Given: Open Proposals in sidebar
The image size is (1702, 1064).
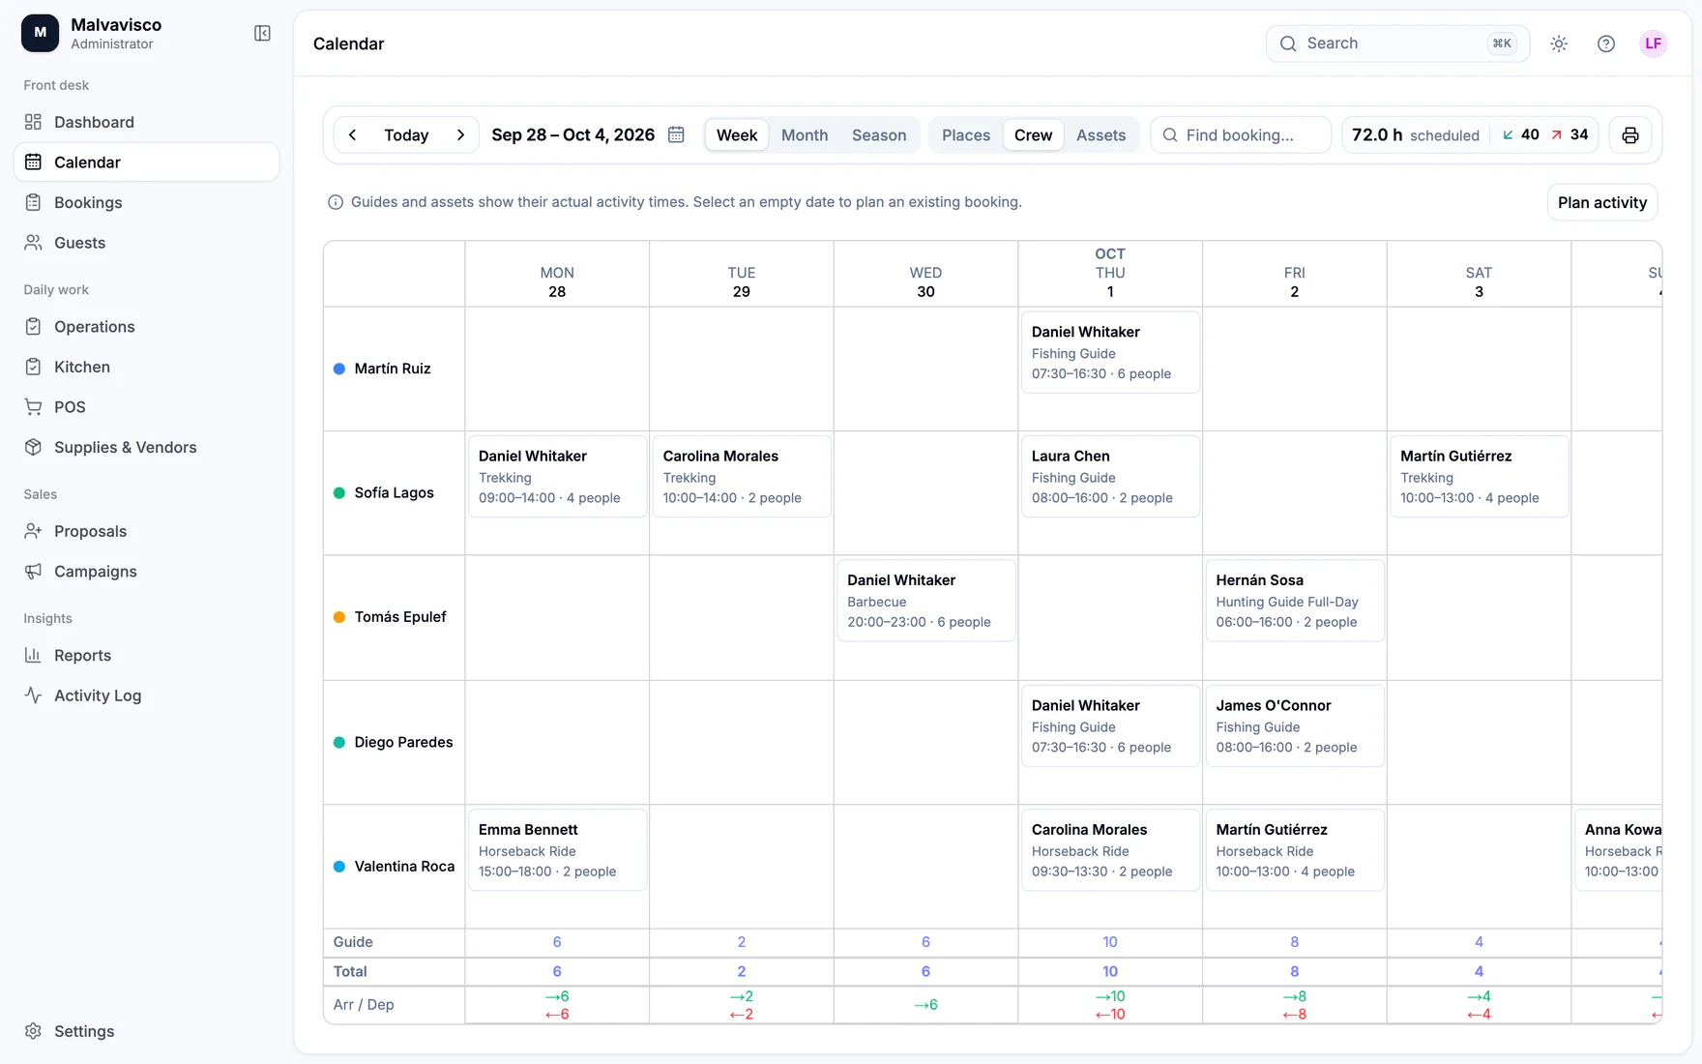Looking at the screenshot, I should tap(146, 531).
